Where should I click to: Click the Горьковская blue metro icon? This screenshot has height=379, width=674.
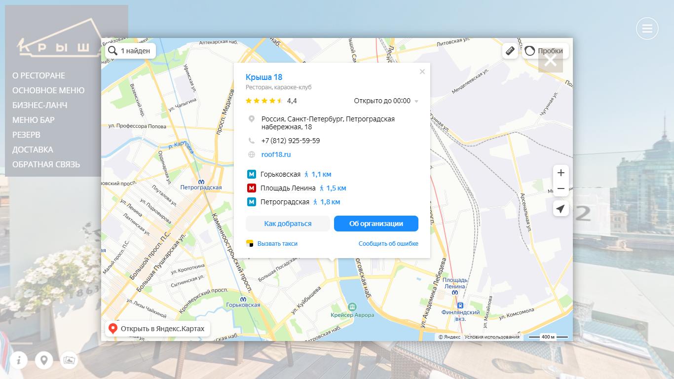(252, 174)
